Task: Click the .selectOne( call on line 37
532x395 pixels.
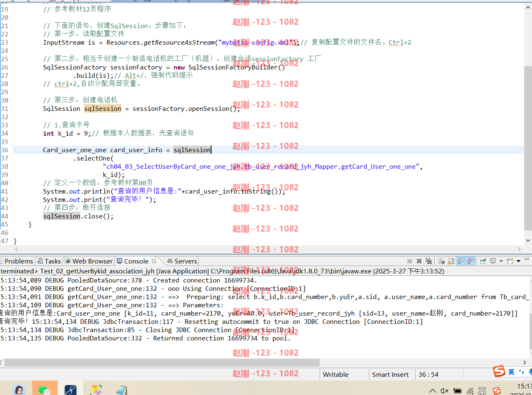Action: (x=94, y=158)
